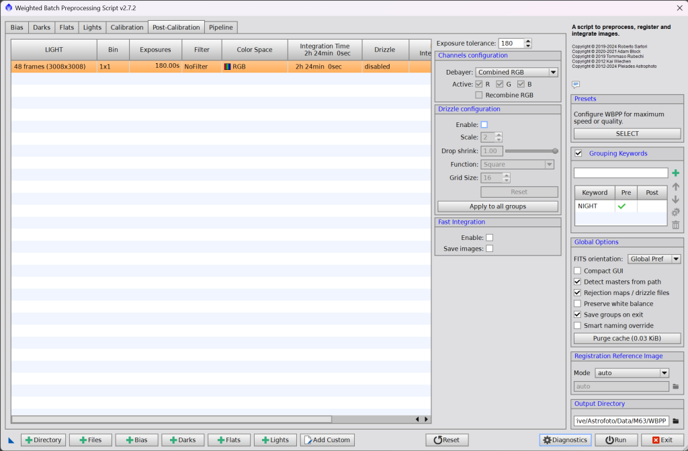Toggle Compact GUI option
Image resolution: width=688 pixels, height=451 pixels.
click(x=578, y=271)
